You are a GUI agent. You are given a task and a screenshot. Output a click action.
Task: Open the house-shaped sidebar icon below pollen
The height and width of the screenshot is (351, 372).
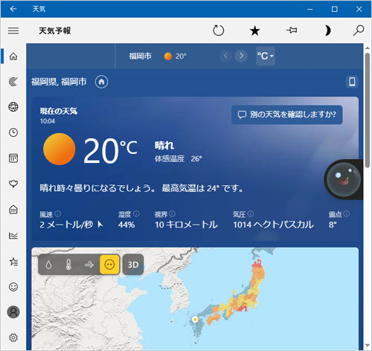[13, 210]
